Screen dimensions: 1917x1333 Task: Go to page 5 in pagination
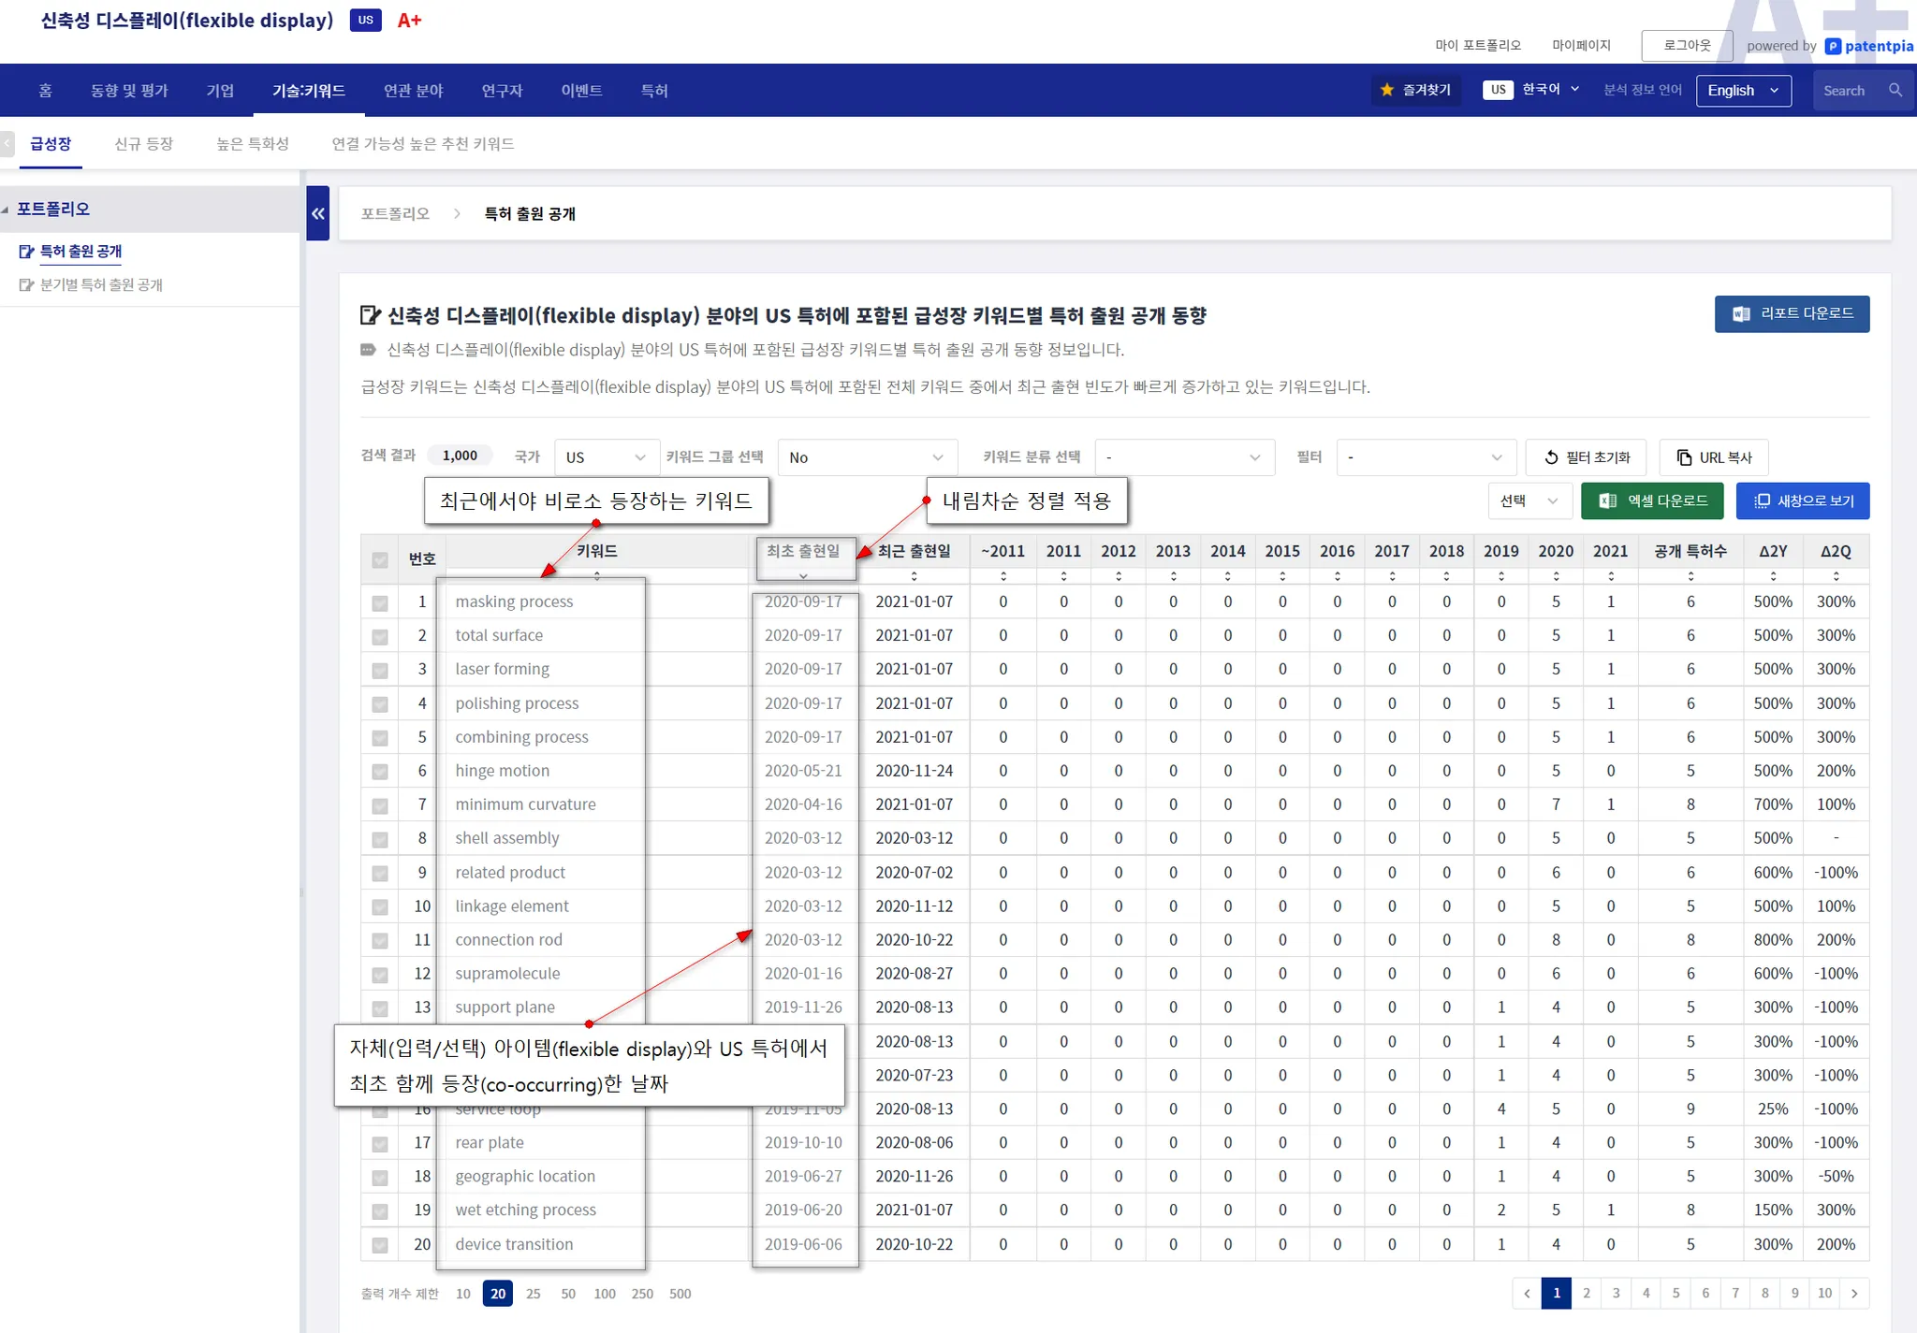(x=1676, y=1294)
